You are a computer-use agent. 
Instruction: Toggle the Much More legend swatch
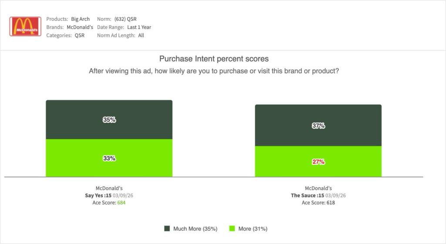(x=167, y=229)
